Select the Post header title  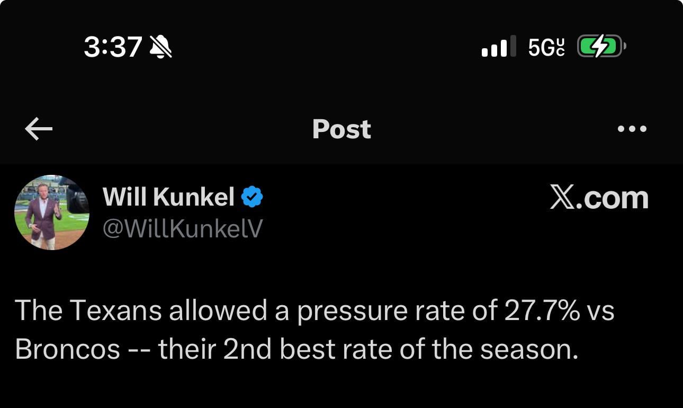(342, 129)
